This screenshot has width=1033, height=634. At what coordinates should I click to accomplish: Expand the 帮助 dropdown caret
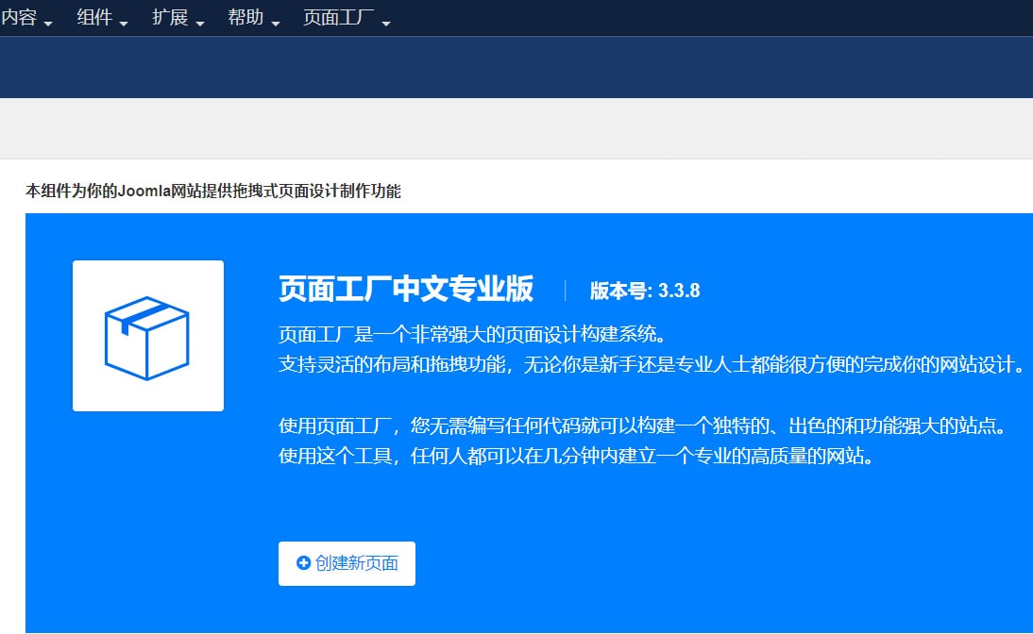point(276,24)
